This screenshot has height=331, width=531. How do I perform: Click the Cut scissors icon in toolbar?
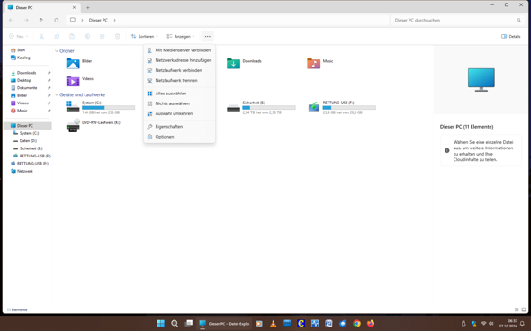[x=41, y=36]
